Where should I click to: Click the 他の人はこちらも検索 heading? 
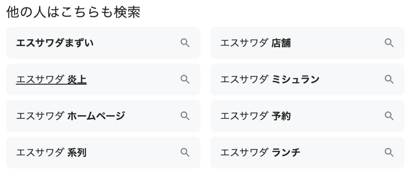click(73, 13)
